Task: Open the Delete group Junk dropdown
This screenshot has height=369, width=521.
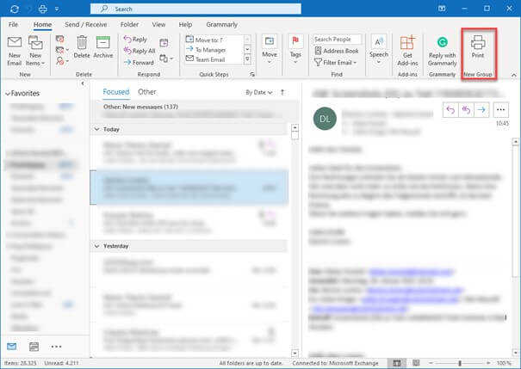Action: coord(62,61)
